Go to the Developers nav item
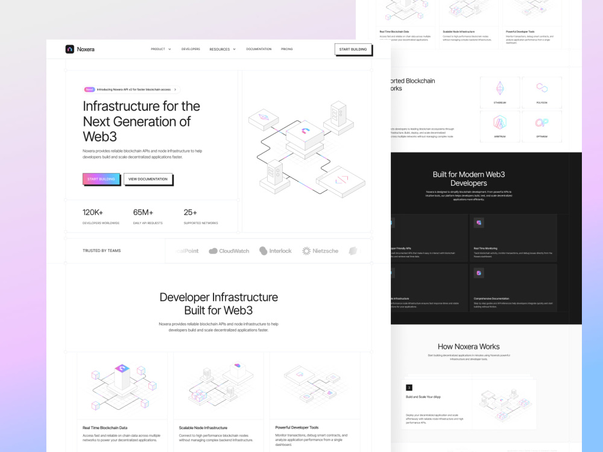The image size is (603, 452). point(191,49)
